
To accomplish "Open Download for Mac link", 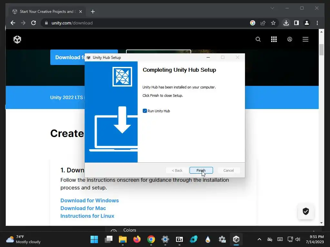I will [83, 208].
